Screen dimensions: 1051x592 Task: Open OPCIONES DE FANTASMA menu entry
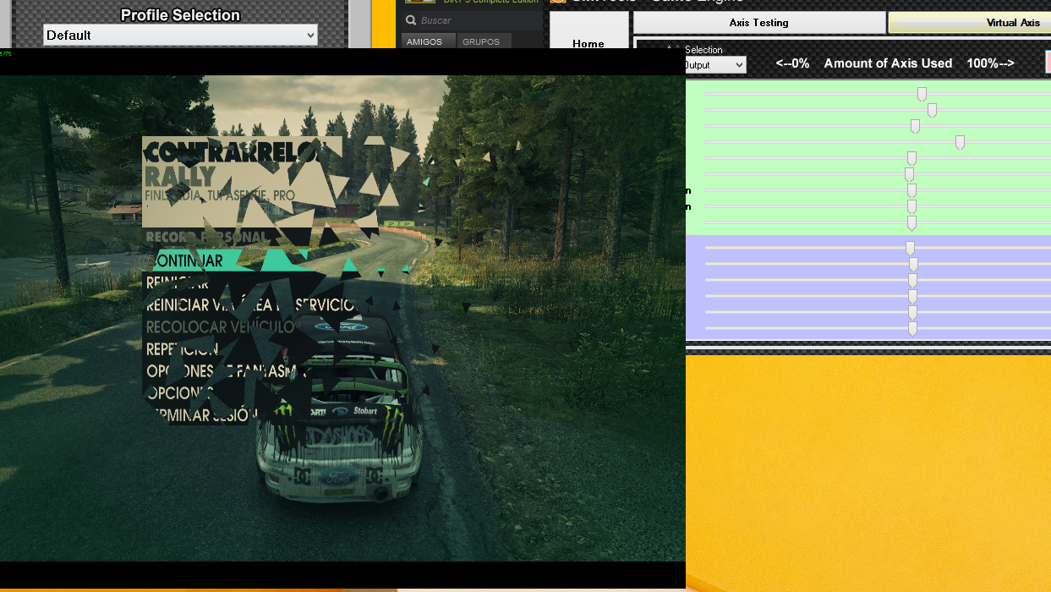pyautogui.click(x=227, y=370)
